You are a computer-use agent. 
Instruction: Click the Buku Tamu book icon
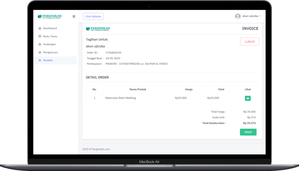(x=40, y=36)
